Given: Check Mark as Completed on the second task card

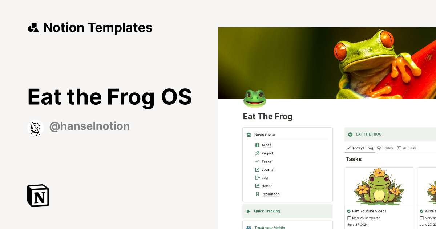Looking at the screenshot, I should click(423, 218).
